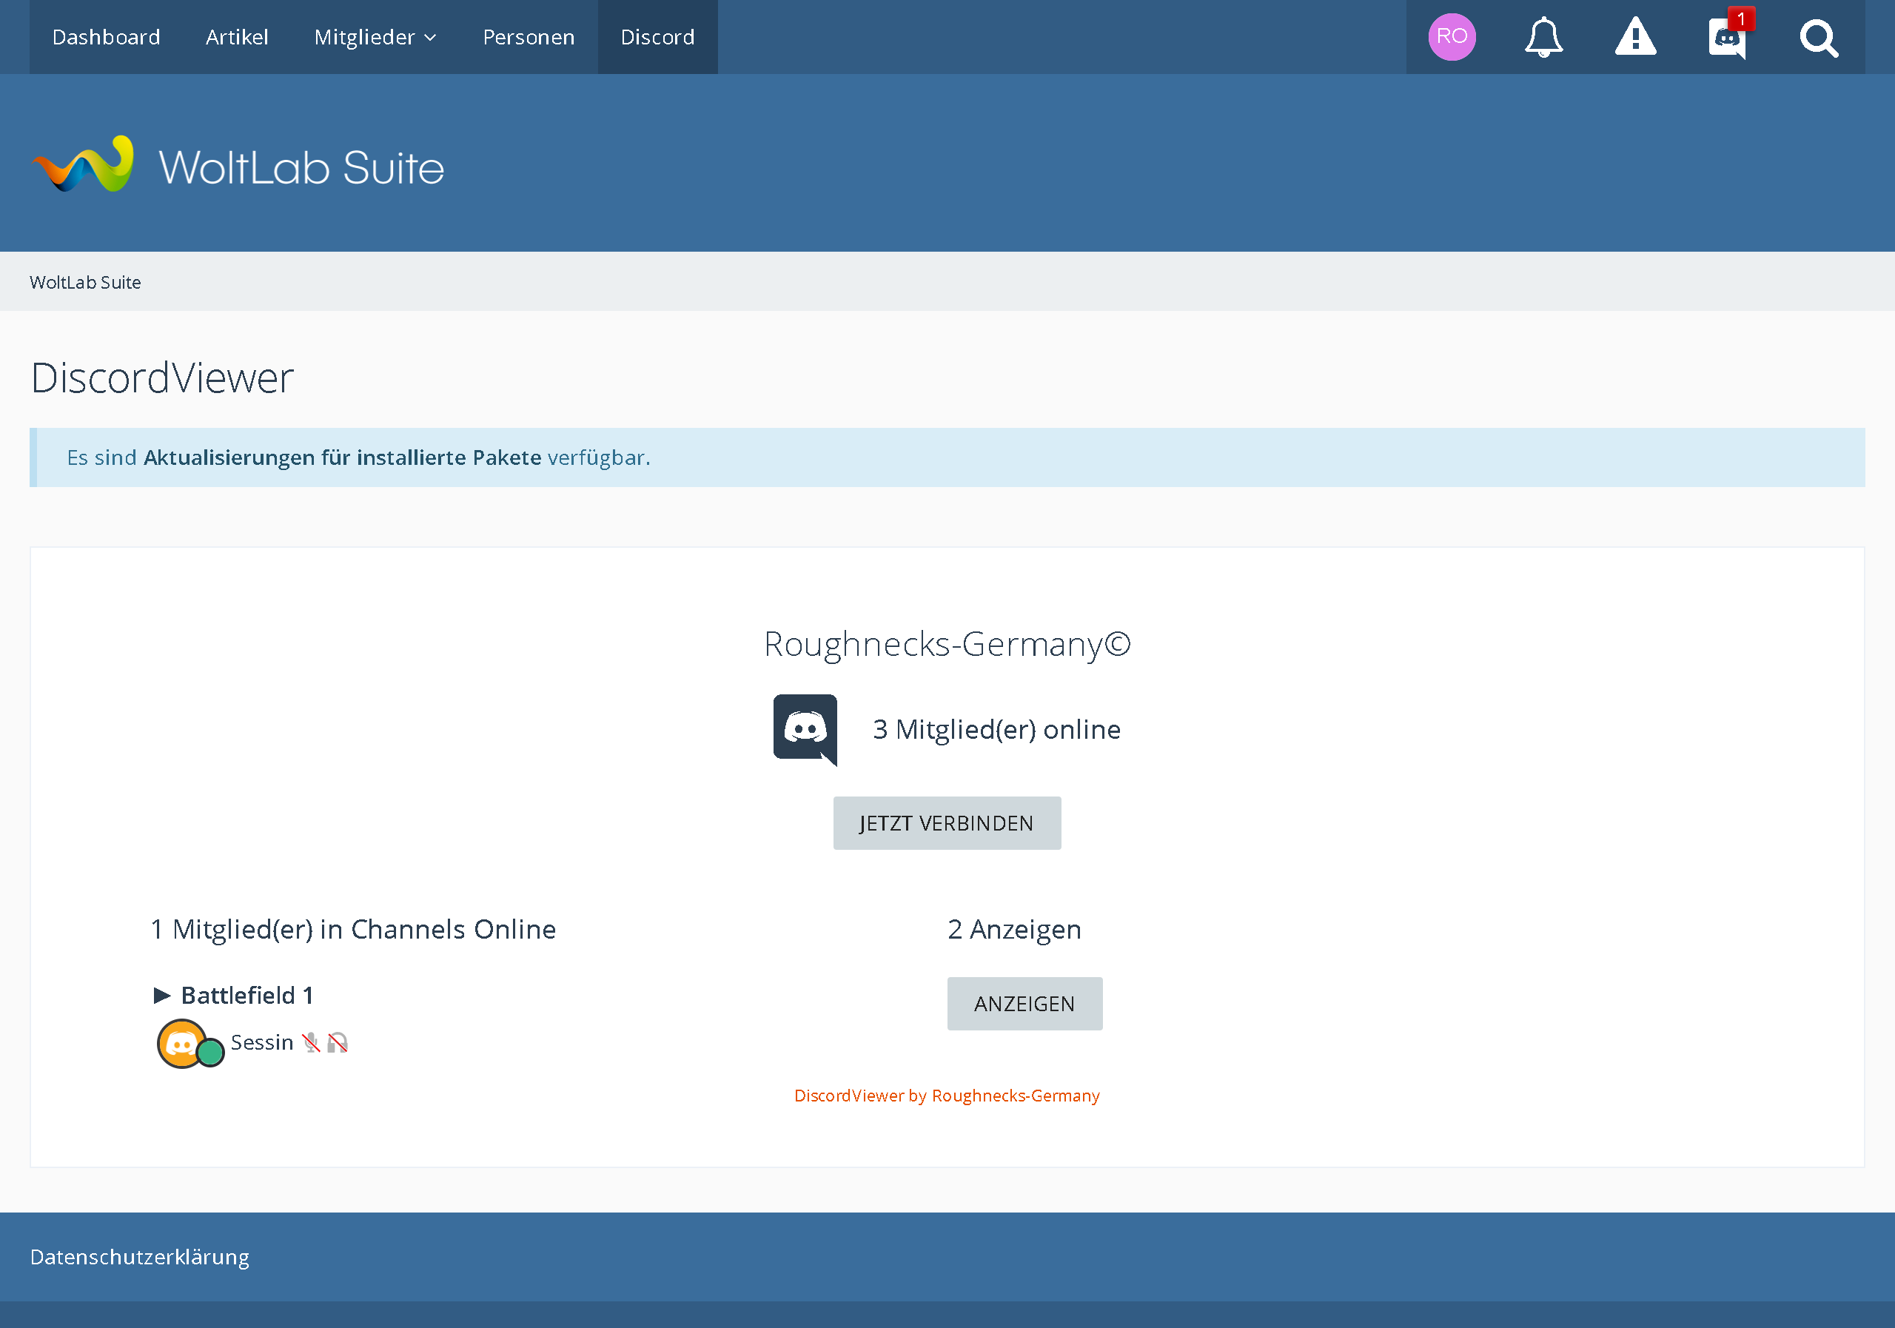Click Sessin's muted microphone icon
1895x1328 pixels.
pyautogui.click(x=311, y=1042)
